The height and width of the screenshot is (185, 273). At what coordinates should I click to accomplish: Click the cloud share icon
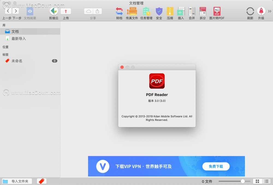[89, 11]
